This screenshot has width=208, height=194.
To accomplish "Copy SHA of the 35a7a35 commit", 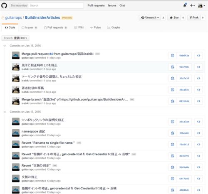I will (x=173, y=79).
